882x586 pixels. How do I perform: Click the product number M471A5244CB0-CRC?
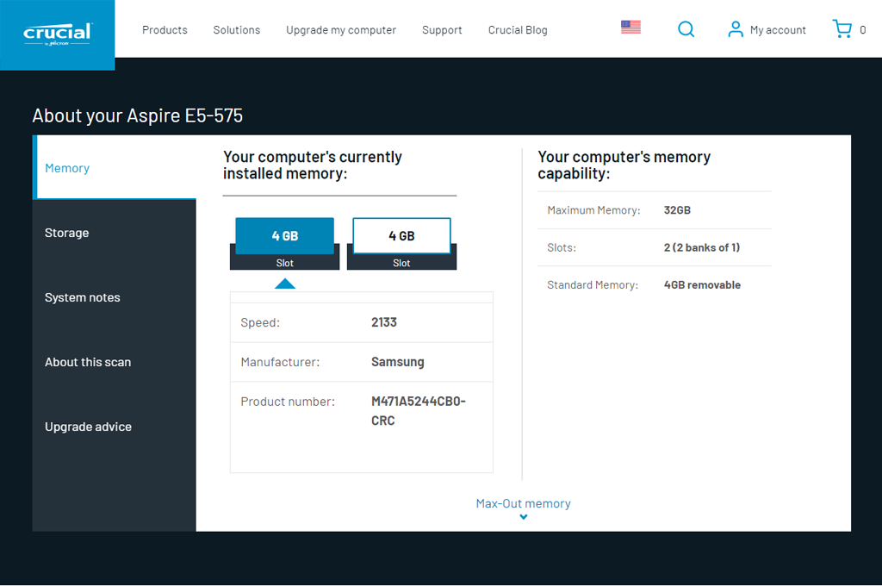click(x=419, y=411)
